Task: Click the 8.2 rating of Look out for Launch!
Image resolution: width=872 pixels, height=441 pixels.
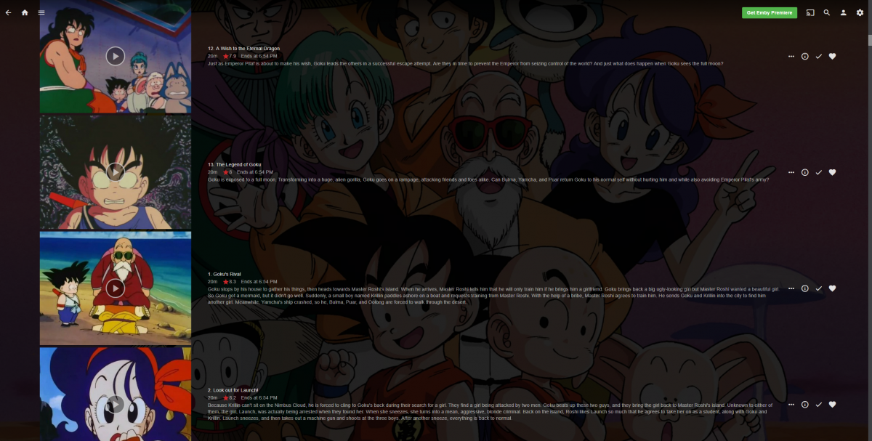Action: (x=230, y=397)
